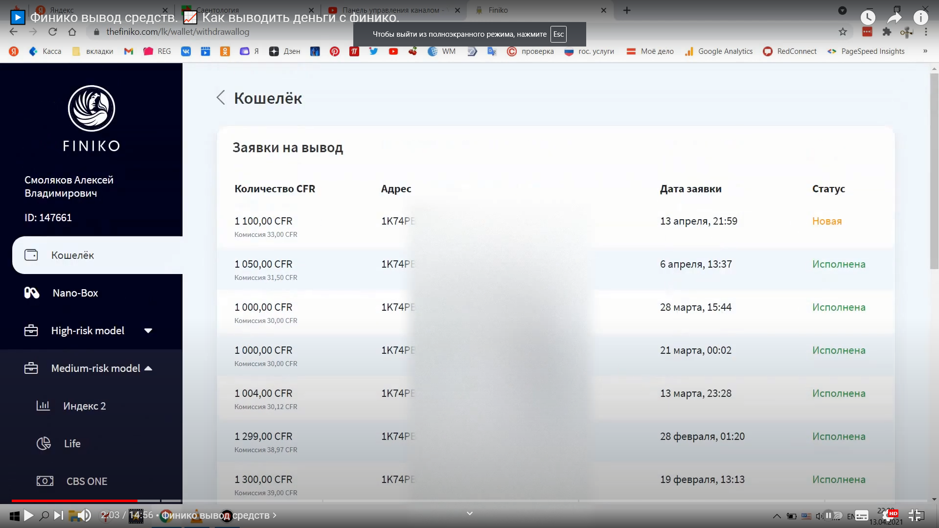Open a new browser tab with plus button

click(627, 10)
